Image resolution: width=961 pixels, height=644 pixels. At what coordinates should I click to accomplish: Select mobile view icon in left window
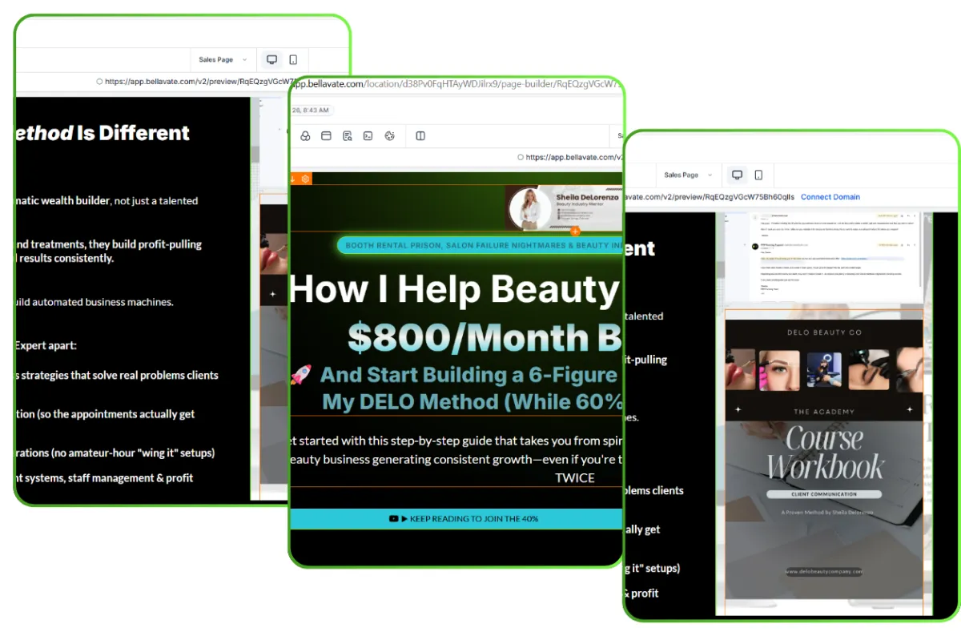[x=293, y=59]
